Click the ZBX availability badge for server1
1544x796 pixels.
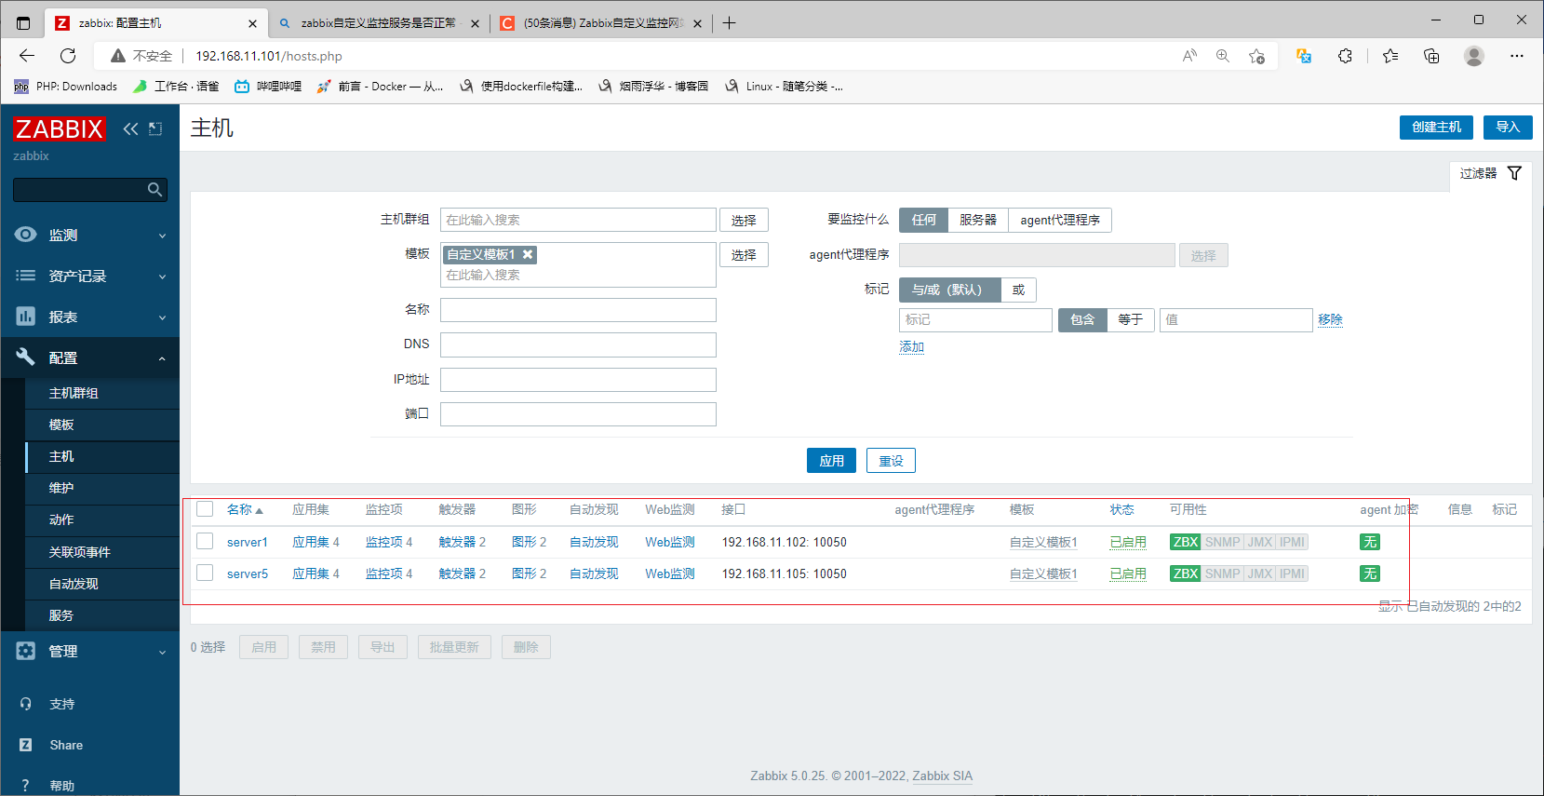click(x=1185, y=542)
